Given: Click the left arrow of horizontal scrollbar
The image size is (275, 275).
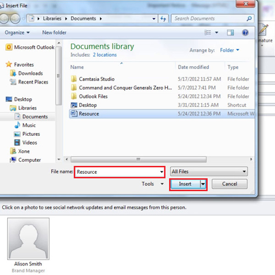Looking at the screenshot, I should point(67,159).
